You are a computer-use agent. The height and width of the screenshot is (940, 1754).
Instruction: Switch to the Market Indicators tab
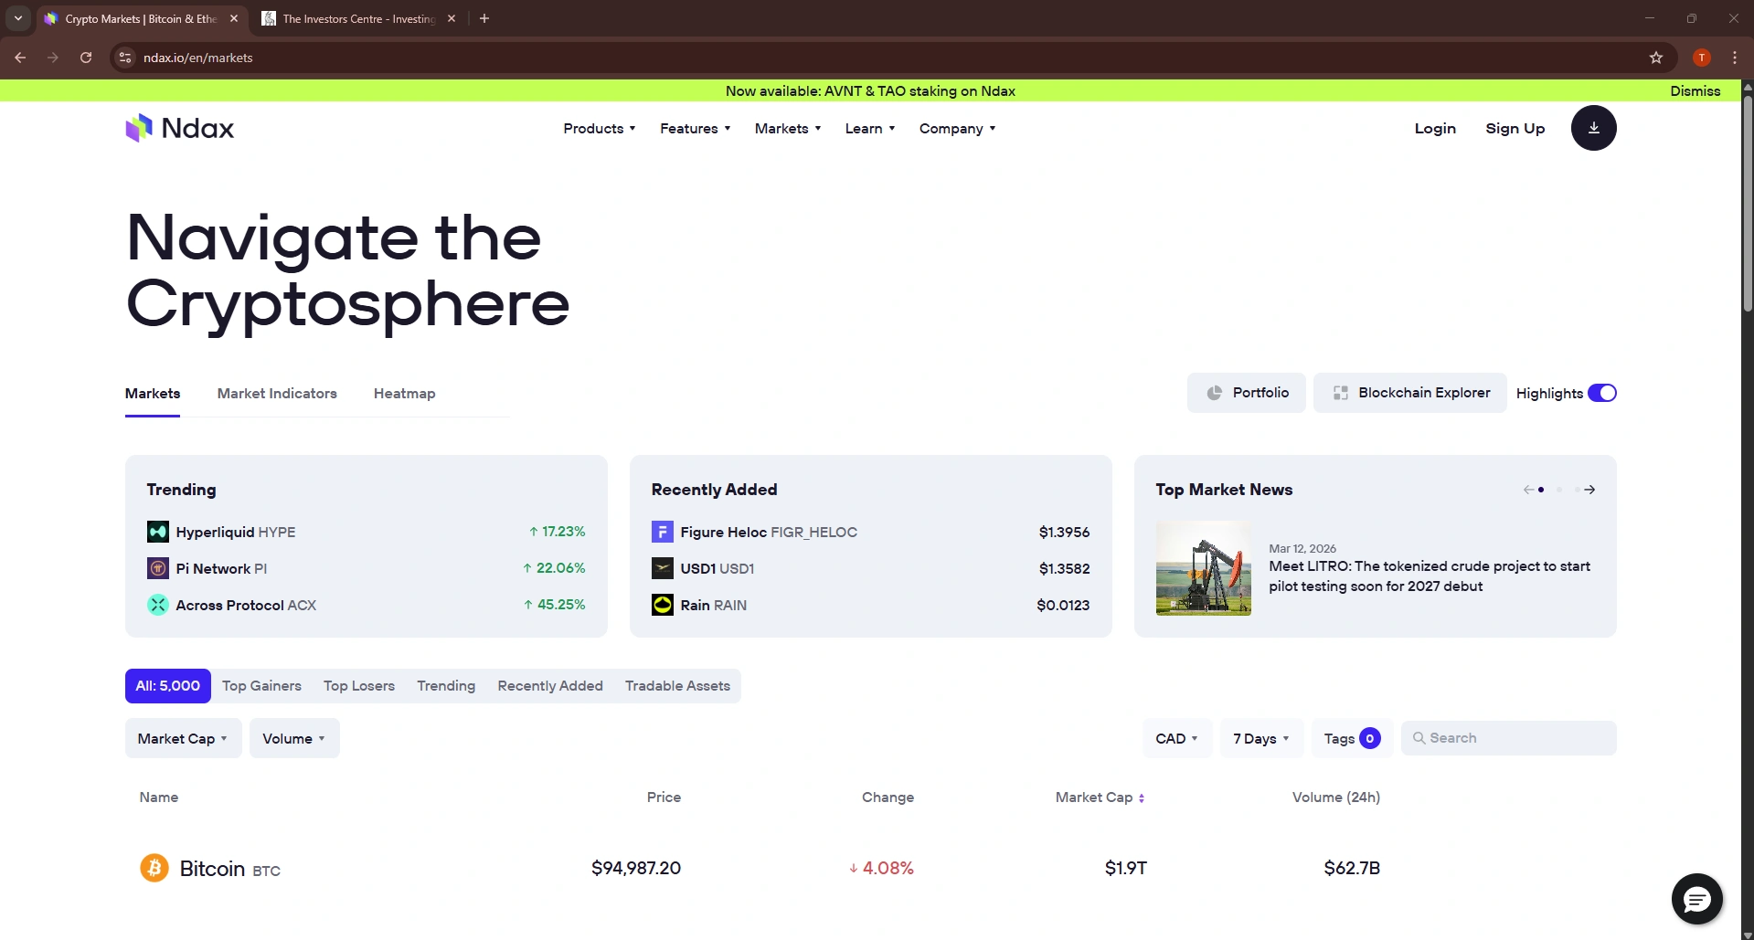tap(277, 394)
